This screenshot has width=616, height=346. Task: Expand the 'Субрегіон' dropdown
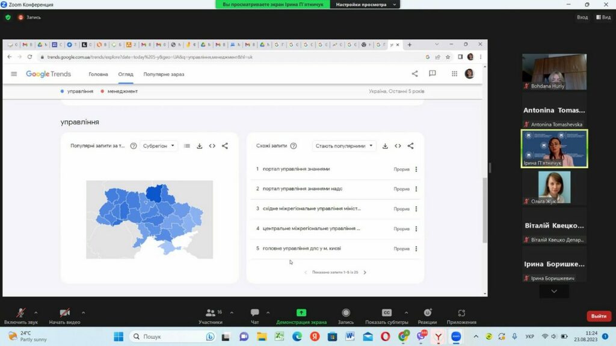159,146
